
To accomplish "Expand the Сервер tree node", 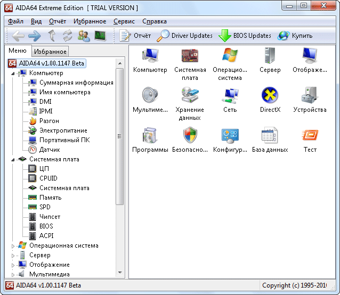I will coord(13,256).
